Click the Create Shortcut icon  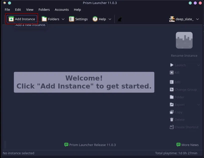click(x=172, y=127)
